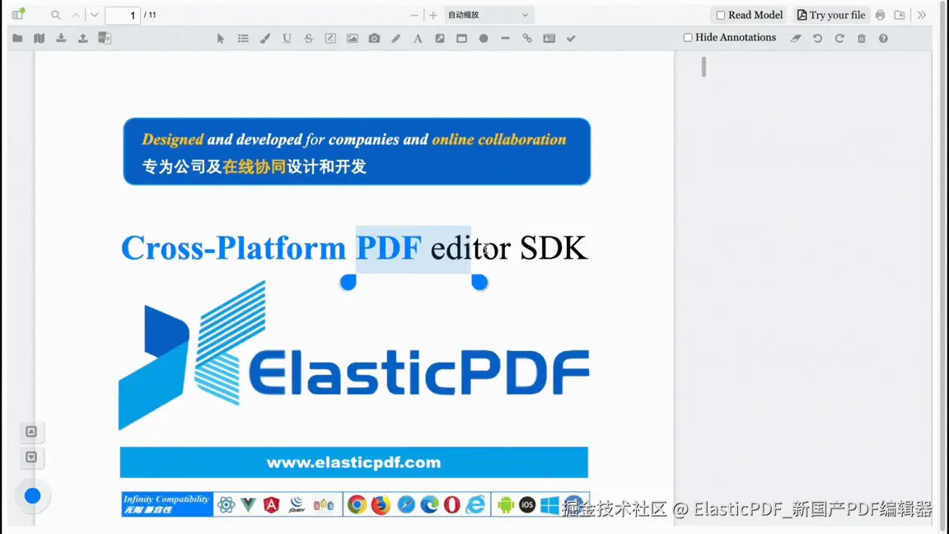Select the strikethrough tool
The width and height of the screenshot is (949, 534).
point(309,38)
